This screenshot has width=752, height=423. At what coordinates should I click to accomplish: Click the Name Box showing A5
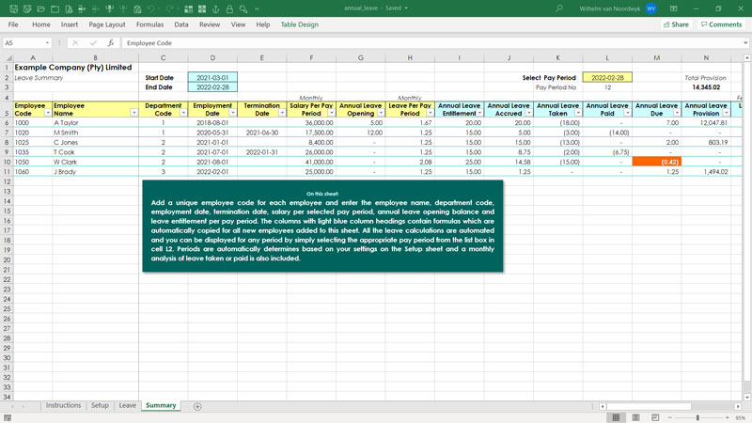[23, 42]
